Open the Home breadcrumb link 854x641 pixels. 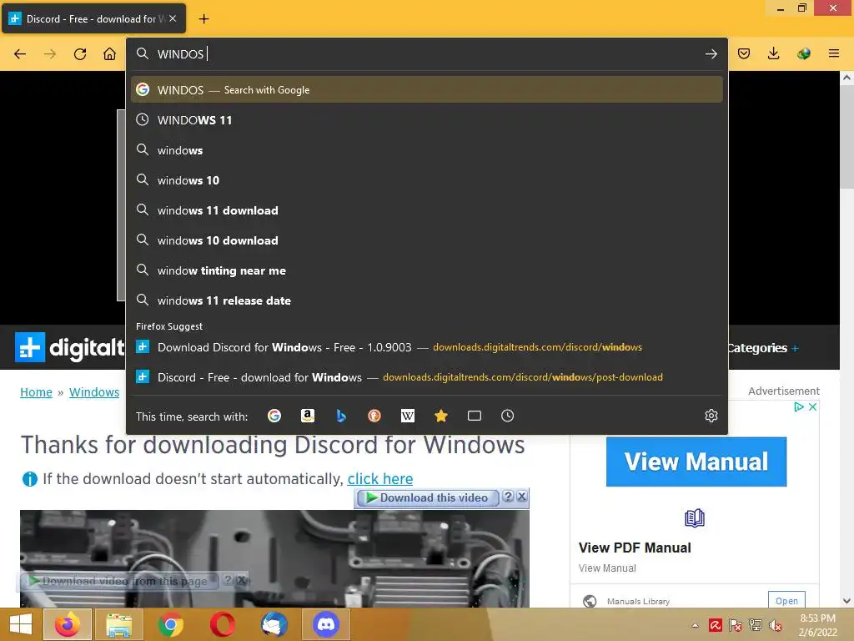36,392
